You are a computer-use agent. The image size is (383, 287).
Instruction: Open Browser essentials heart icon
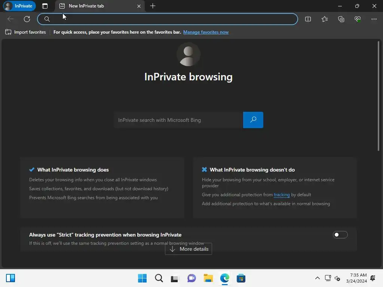click(x=358, y=19)
